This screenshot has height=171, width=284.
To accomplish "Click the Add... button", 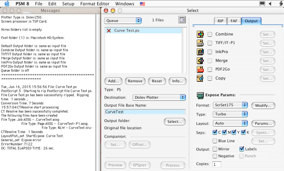I will (113, 81).
